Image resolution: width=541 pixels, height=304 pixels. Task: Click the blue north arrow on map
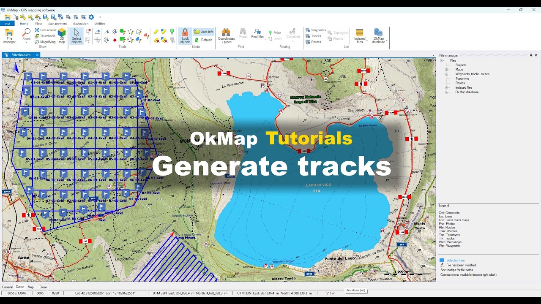click(x=16, y=67)
